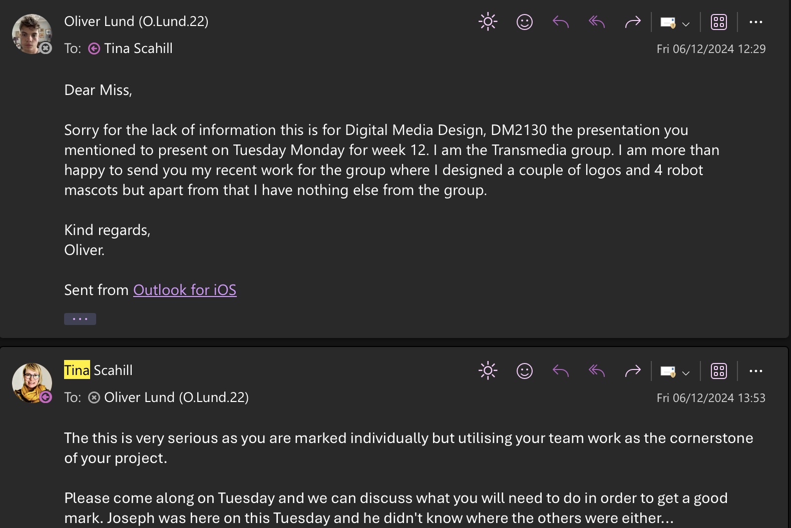
Task: Reply all on Tina Scahill's message
Action: pyautogui.click(x=597, y=371)
